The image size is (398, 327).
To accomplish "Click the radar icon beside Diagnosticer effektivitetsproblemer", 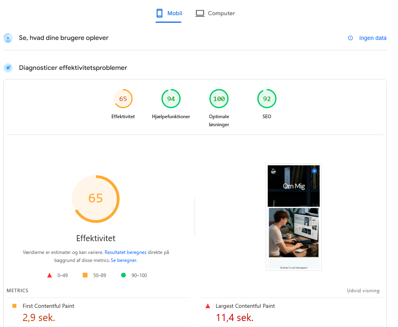I will [x=8, y=68].
